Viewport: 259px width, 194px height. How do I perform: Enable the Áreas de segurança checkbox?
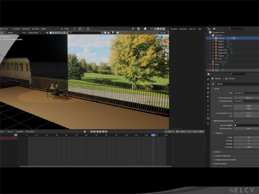coord(215,156)
